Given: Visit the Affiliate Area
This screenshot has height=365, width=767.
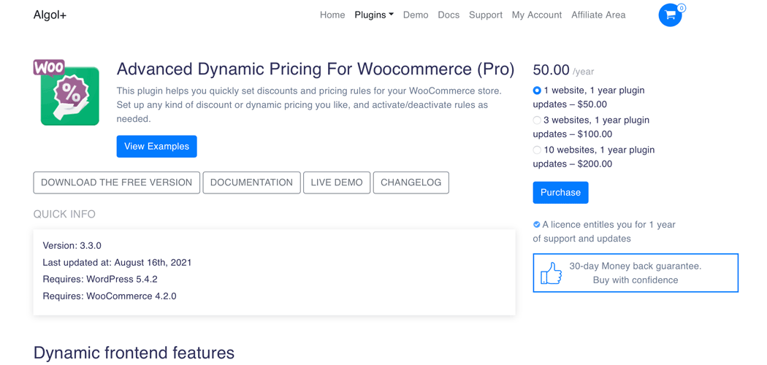Looking at the screenshot, I should (598, 15).
